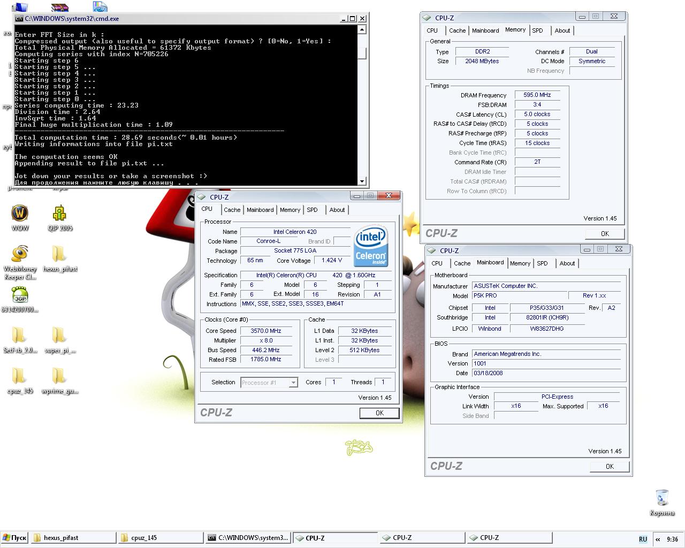Expand hidden tray icons chevron
This screenshot has height=548, width=685.
click(x=658, y=539)
